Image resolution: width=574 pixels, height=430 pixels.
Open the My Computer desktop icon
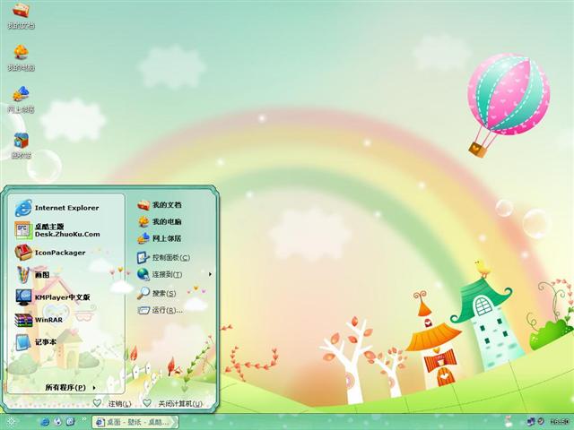21,57
